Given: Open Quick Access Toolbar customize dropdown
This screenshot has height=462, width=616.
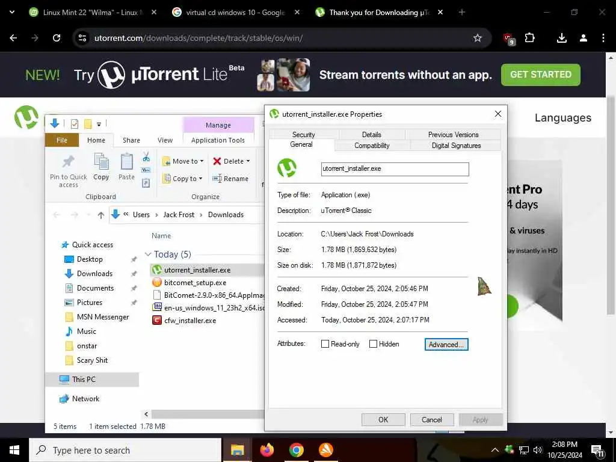Looking at the screenshot, I should 99,125.
